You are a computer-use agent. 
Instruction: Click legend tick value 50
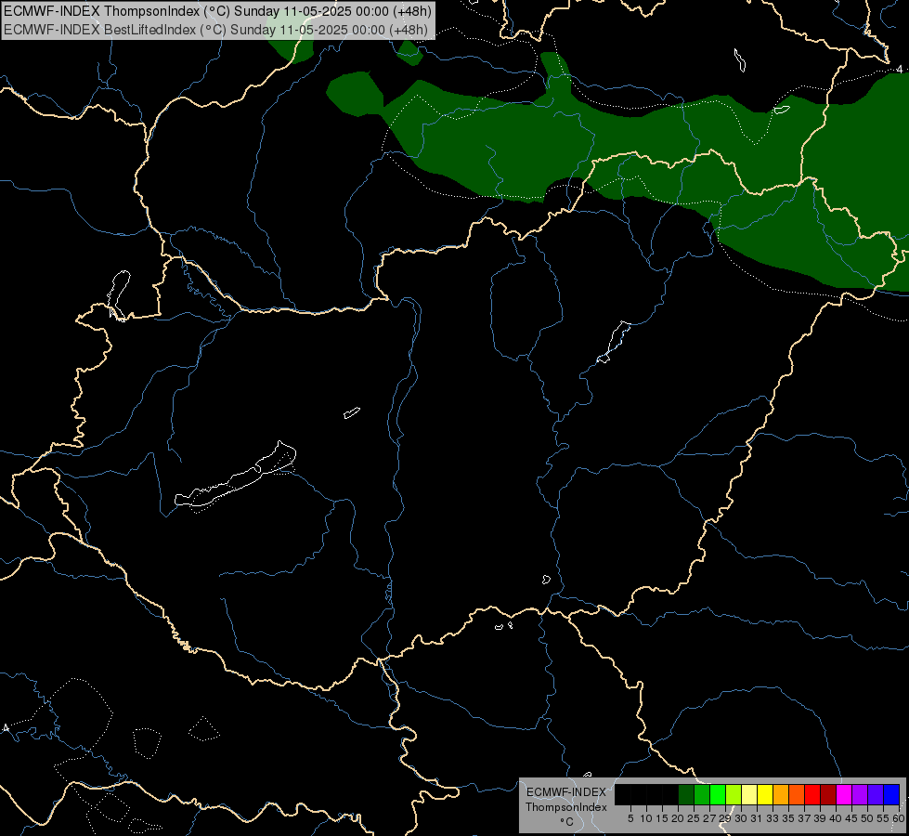(x=867, y=818)
